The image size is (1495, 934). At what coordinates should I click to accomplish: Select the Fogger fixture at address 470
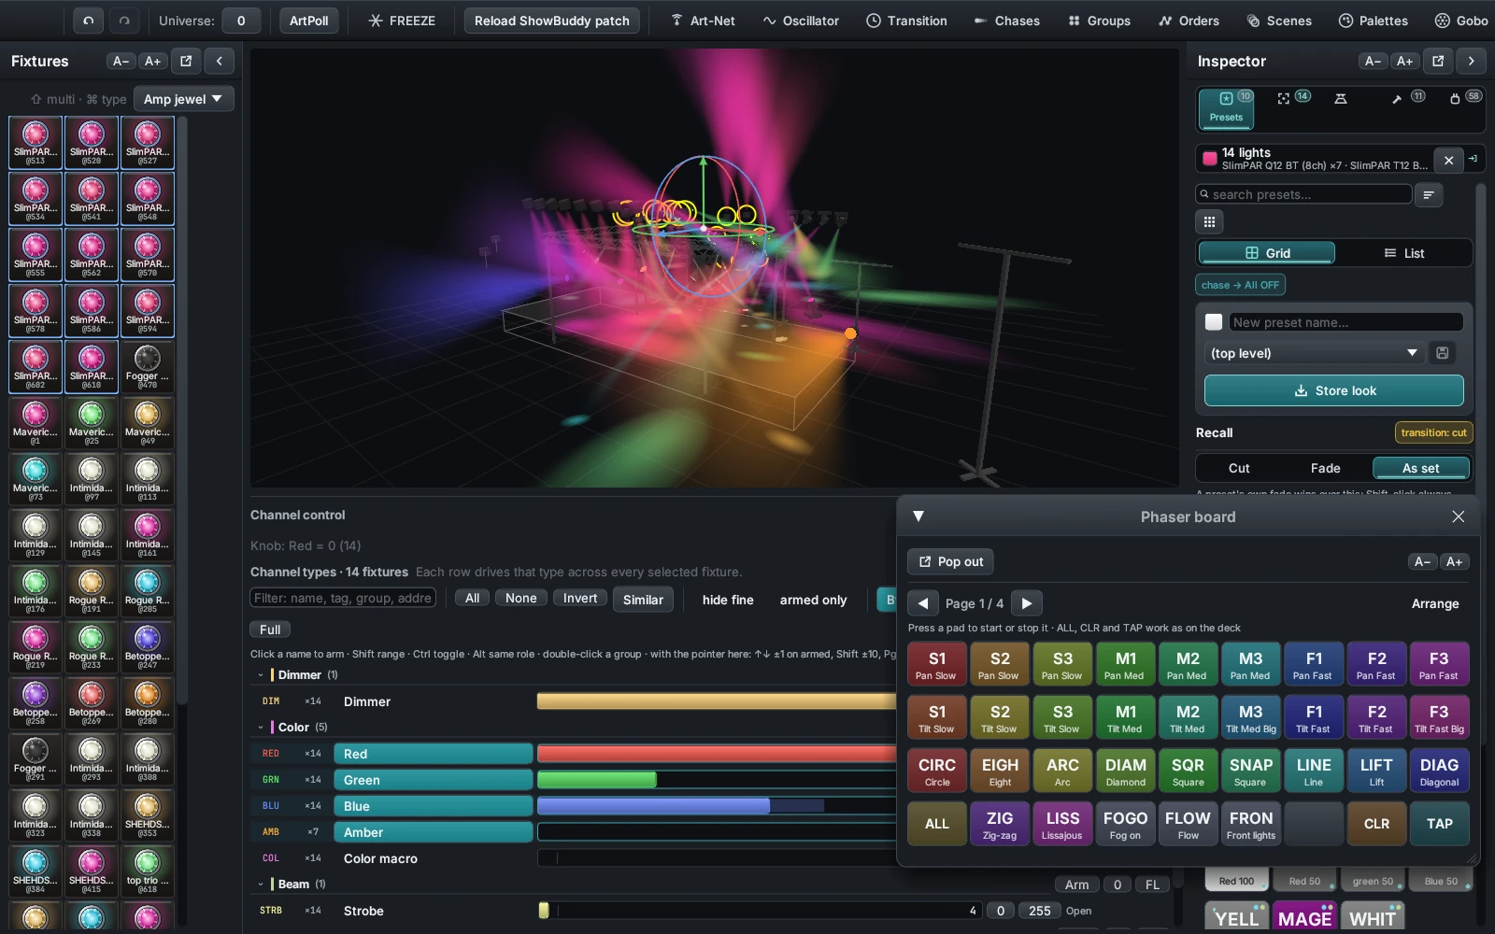click(148, 367)
